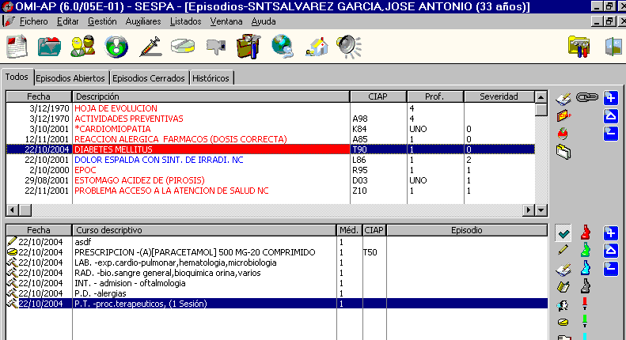The height and width of the screenshot is (340, 626).
Task: Click the globe search toolbar icon
Action: [x=282, y=47]
